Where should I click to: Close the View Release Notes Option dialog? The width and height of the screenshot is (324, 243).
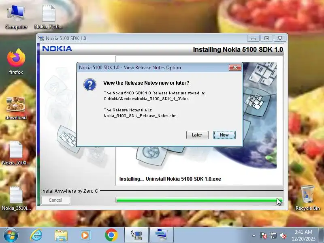click(x=235, y=67)
